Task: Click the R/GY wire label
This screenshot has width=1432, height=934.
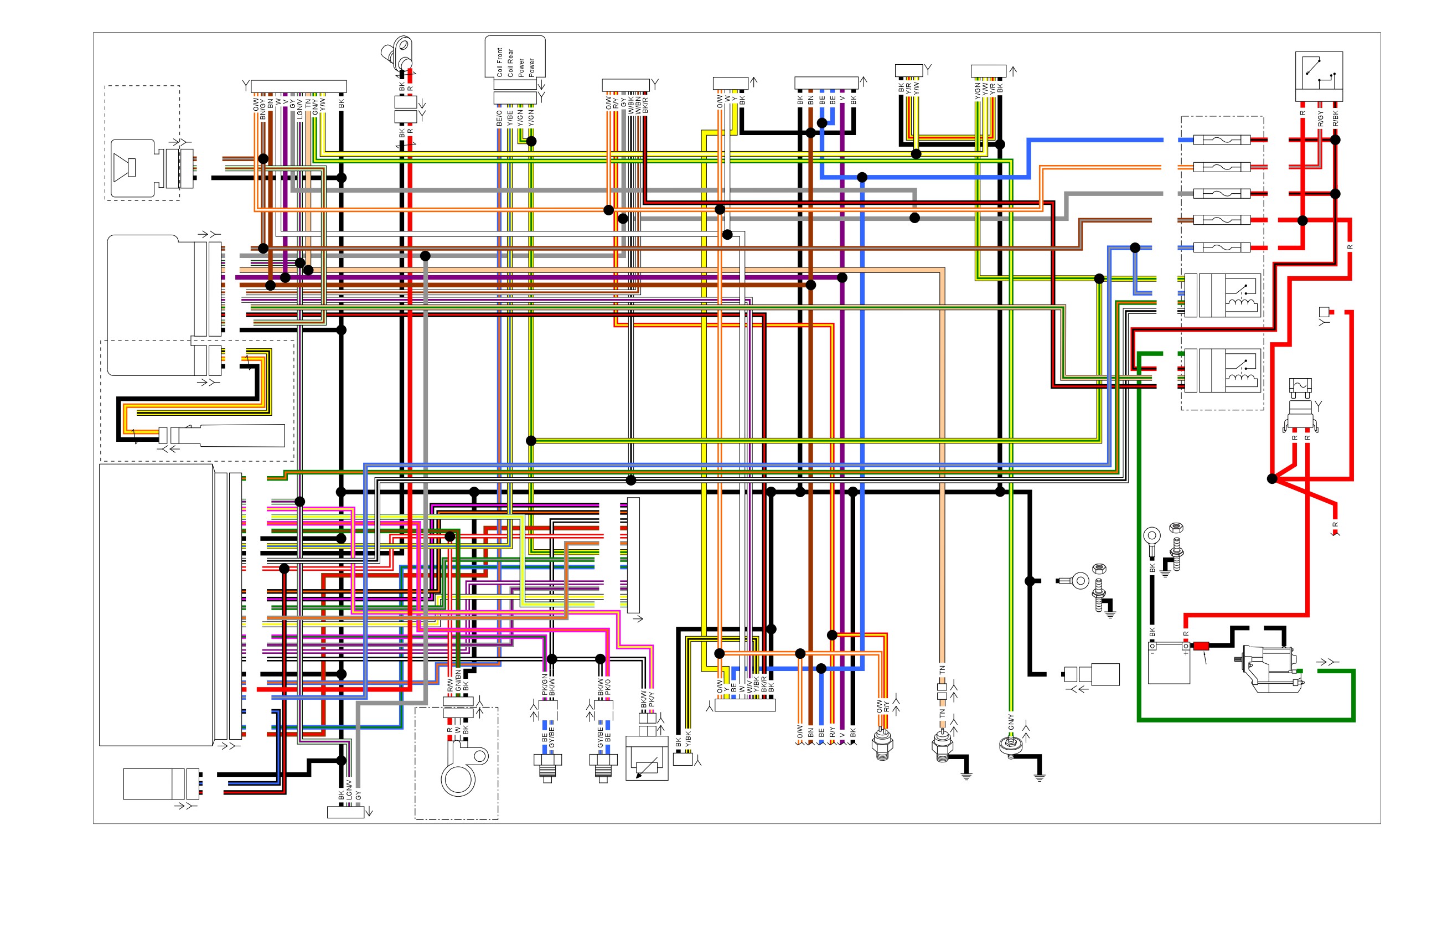Action: click(1320, 118)
